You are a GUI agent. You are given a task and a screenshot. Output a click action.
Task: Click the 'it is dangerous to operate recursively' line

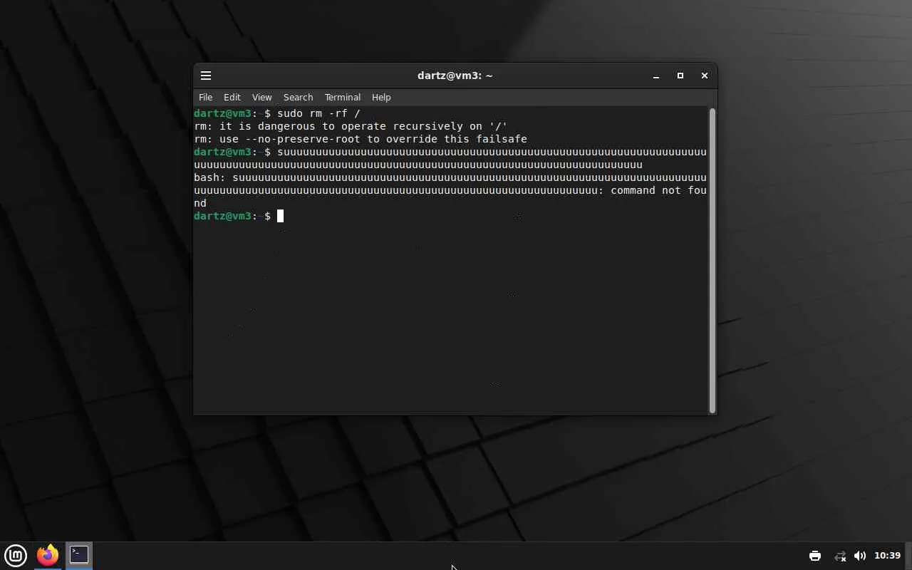coord(351,126)
